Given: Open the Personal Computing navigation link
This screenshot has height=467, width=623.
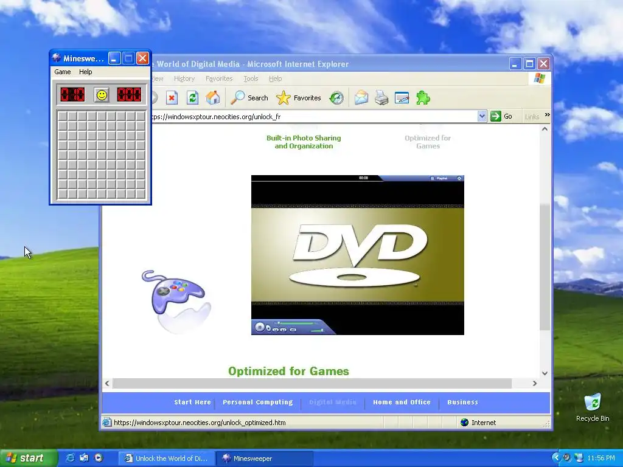Looking at the screenshot, I should point(258,402).
